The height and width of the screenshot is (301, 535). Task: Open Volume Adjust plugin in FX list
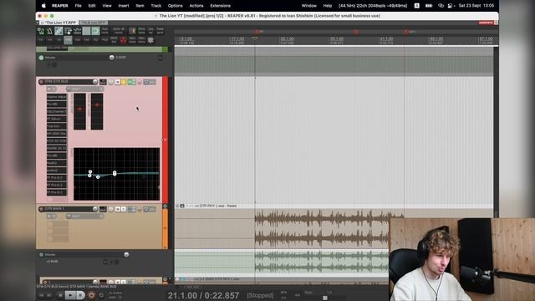click(x=57, y=97)
